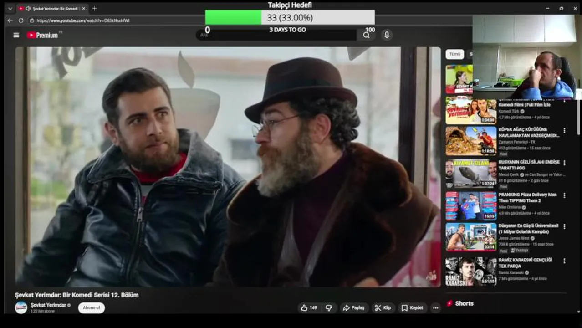Screen dimensions: 582x328
Task: Create a clip with Klip button
Action: pos(383,308)
